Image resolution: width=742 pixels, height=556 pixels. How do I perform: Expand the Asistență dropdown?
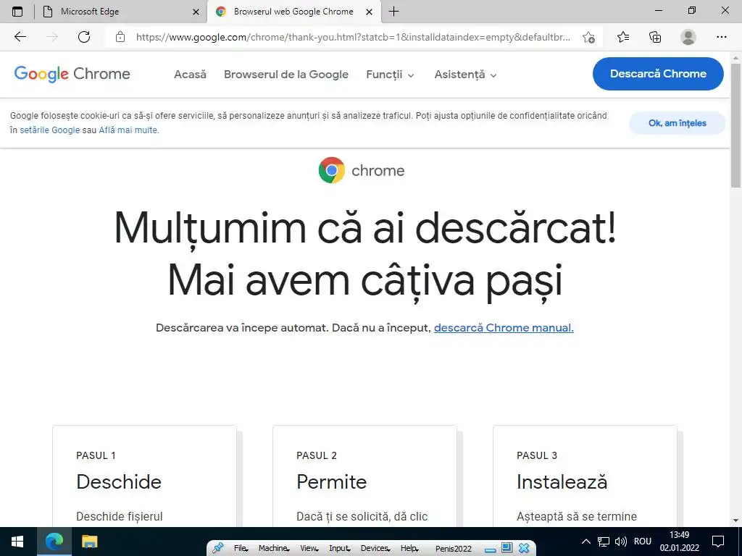(466, 75)
